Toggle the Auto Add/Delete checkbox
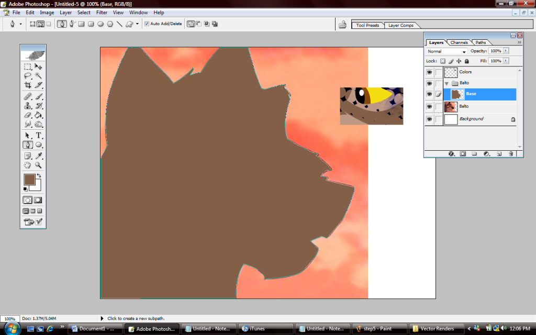Screen dimensions: 536x335 coord(147,24)
